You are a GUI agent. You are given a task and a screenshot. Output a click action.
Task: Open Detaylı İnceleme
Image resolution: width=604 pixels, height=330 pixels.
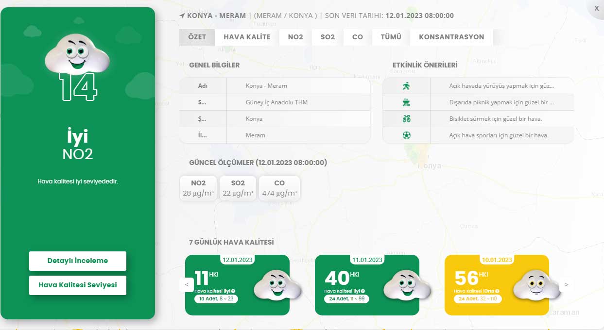click(78, 261)
